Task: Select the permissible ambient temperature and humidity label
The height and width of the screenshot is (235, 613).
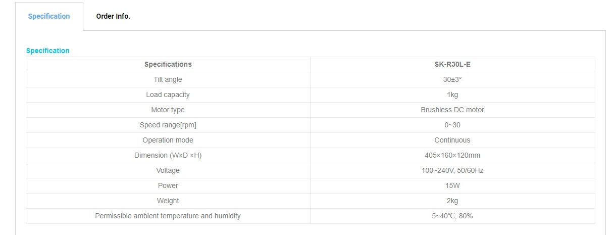Action: point(168,216)
